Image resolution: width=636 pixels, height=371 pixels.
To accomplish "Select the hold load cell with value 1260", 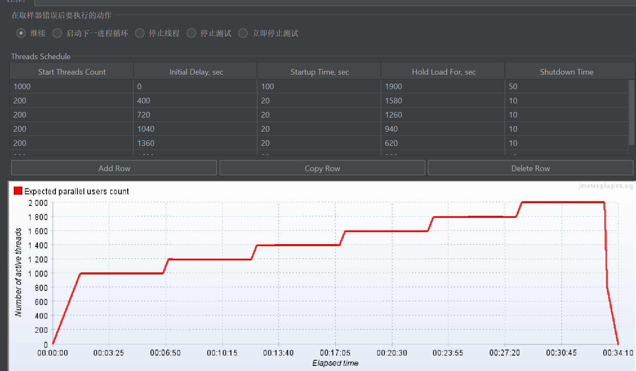I will coord(443,115).
